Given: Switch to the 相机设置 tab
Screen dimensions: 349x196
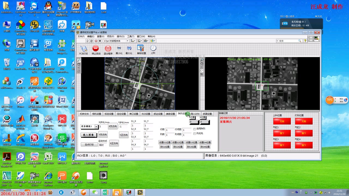Looking at the screenshot, I should tap(97, 114).
